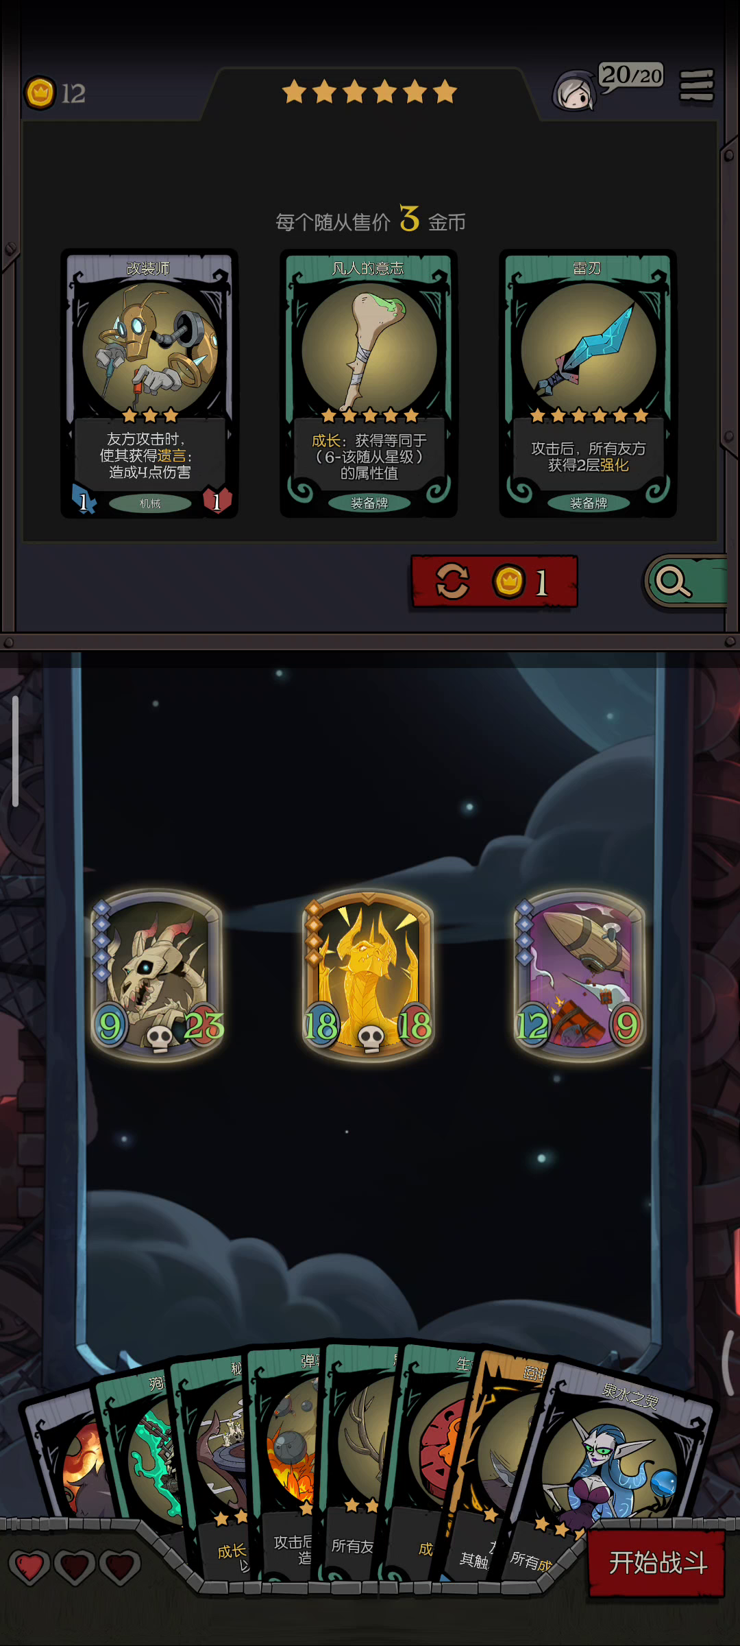The height and width of the screenshot is (1646, 740).
Task: Select the 改装师 shop card
Action: pyautogui.click(x=149, y=383)
